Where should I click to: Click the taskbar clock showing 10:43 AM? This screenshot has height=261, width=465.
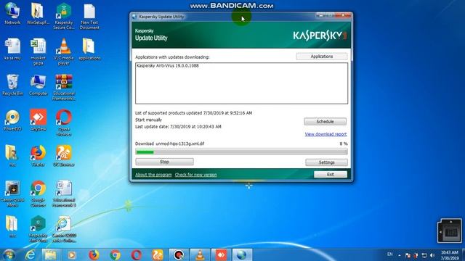(450, 255)
